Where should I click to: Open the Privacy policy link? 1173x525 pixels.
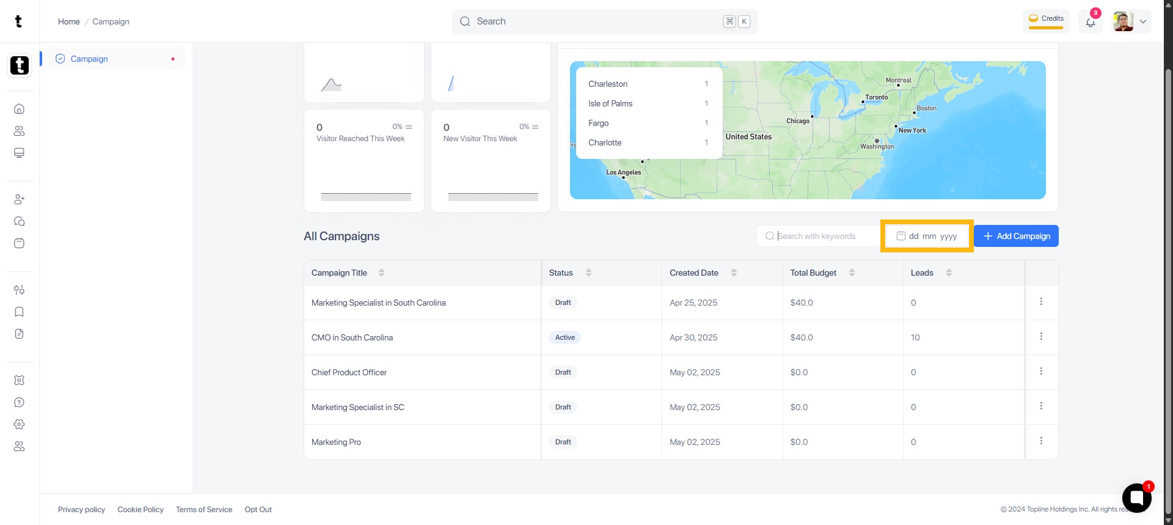point(81,510)
